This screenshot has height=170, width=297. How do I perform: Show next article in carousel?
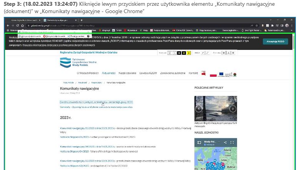tap(232, 109)
